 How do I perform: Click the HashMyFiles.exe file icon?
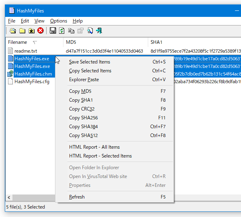pyautogui.click(x=10, y=66)
